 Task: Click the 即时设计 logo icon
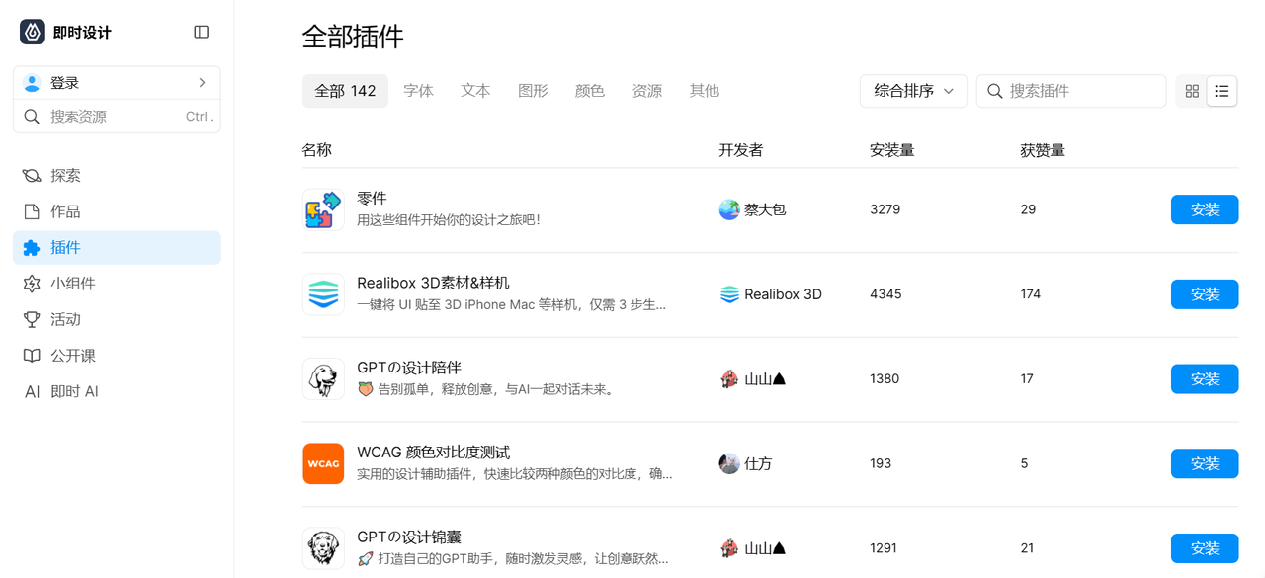click(33, 32)
